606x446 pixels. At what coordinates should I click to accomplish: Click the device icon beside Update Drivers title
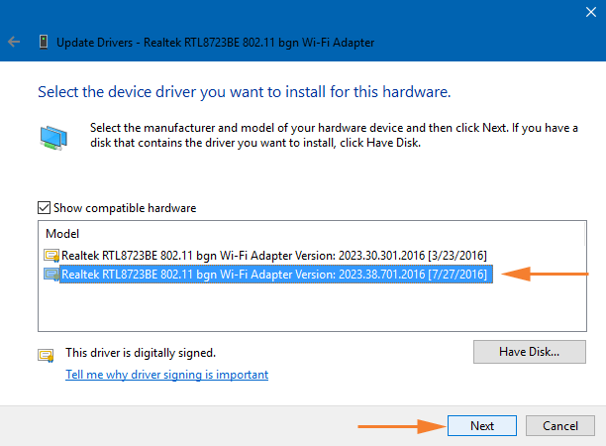44,43
